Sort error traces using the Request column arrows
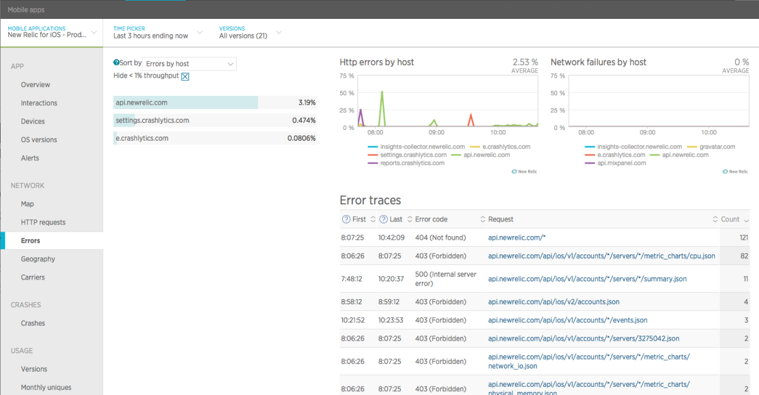 (715, 220)
